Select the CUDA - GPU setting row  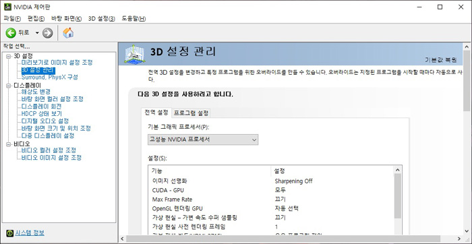click(271, 190)
